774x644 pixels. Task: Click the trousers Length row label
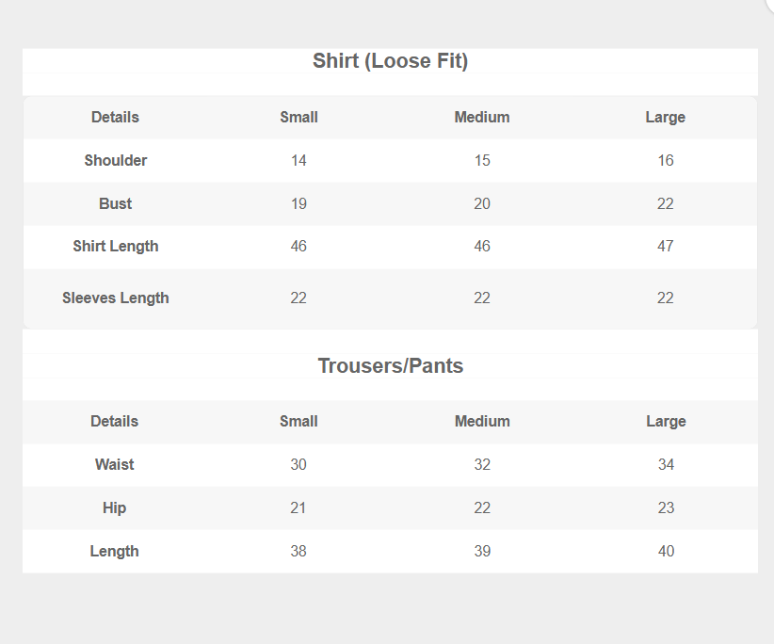click(x=115, y=552)
